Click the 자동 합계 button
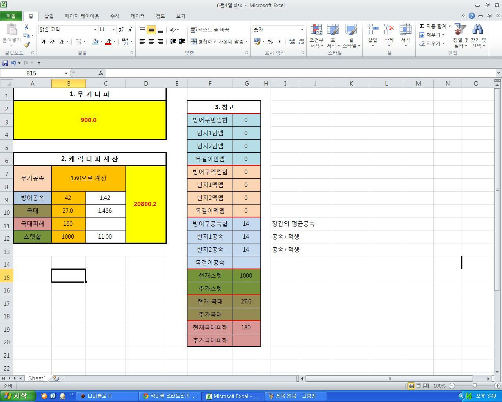 pos(433,26)
